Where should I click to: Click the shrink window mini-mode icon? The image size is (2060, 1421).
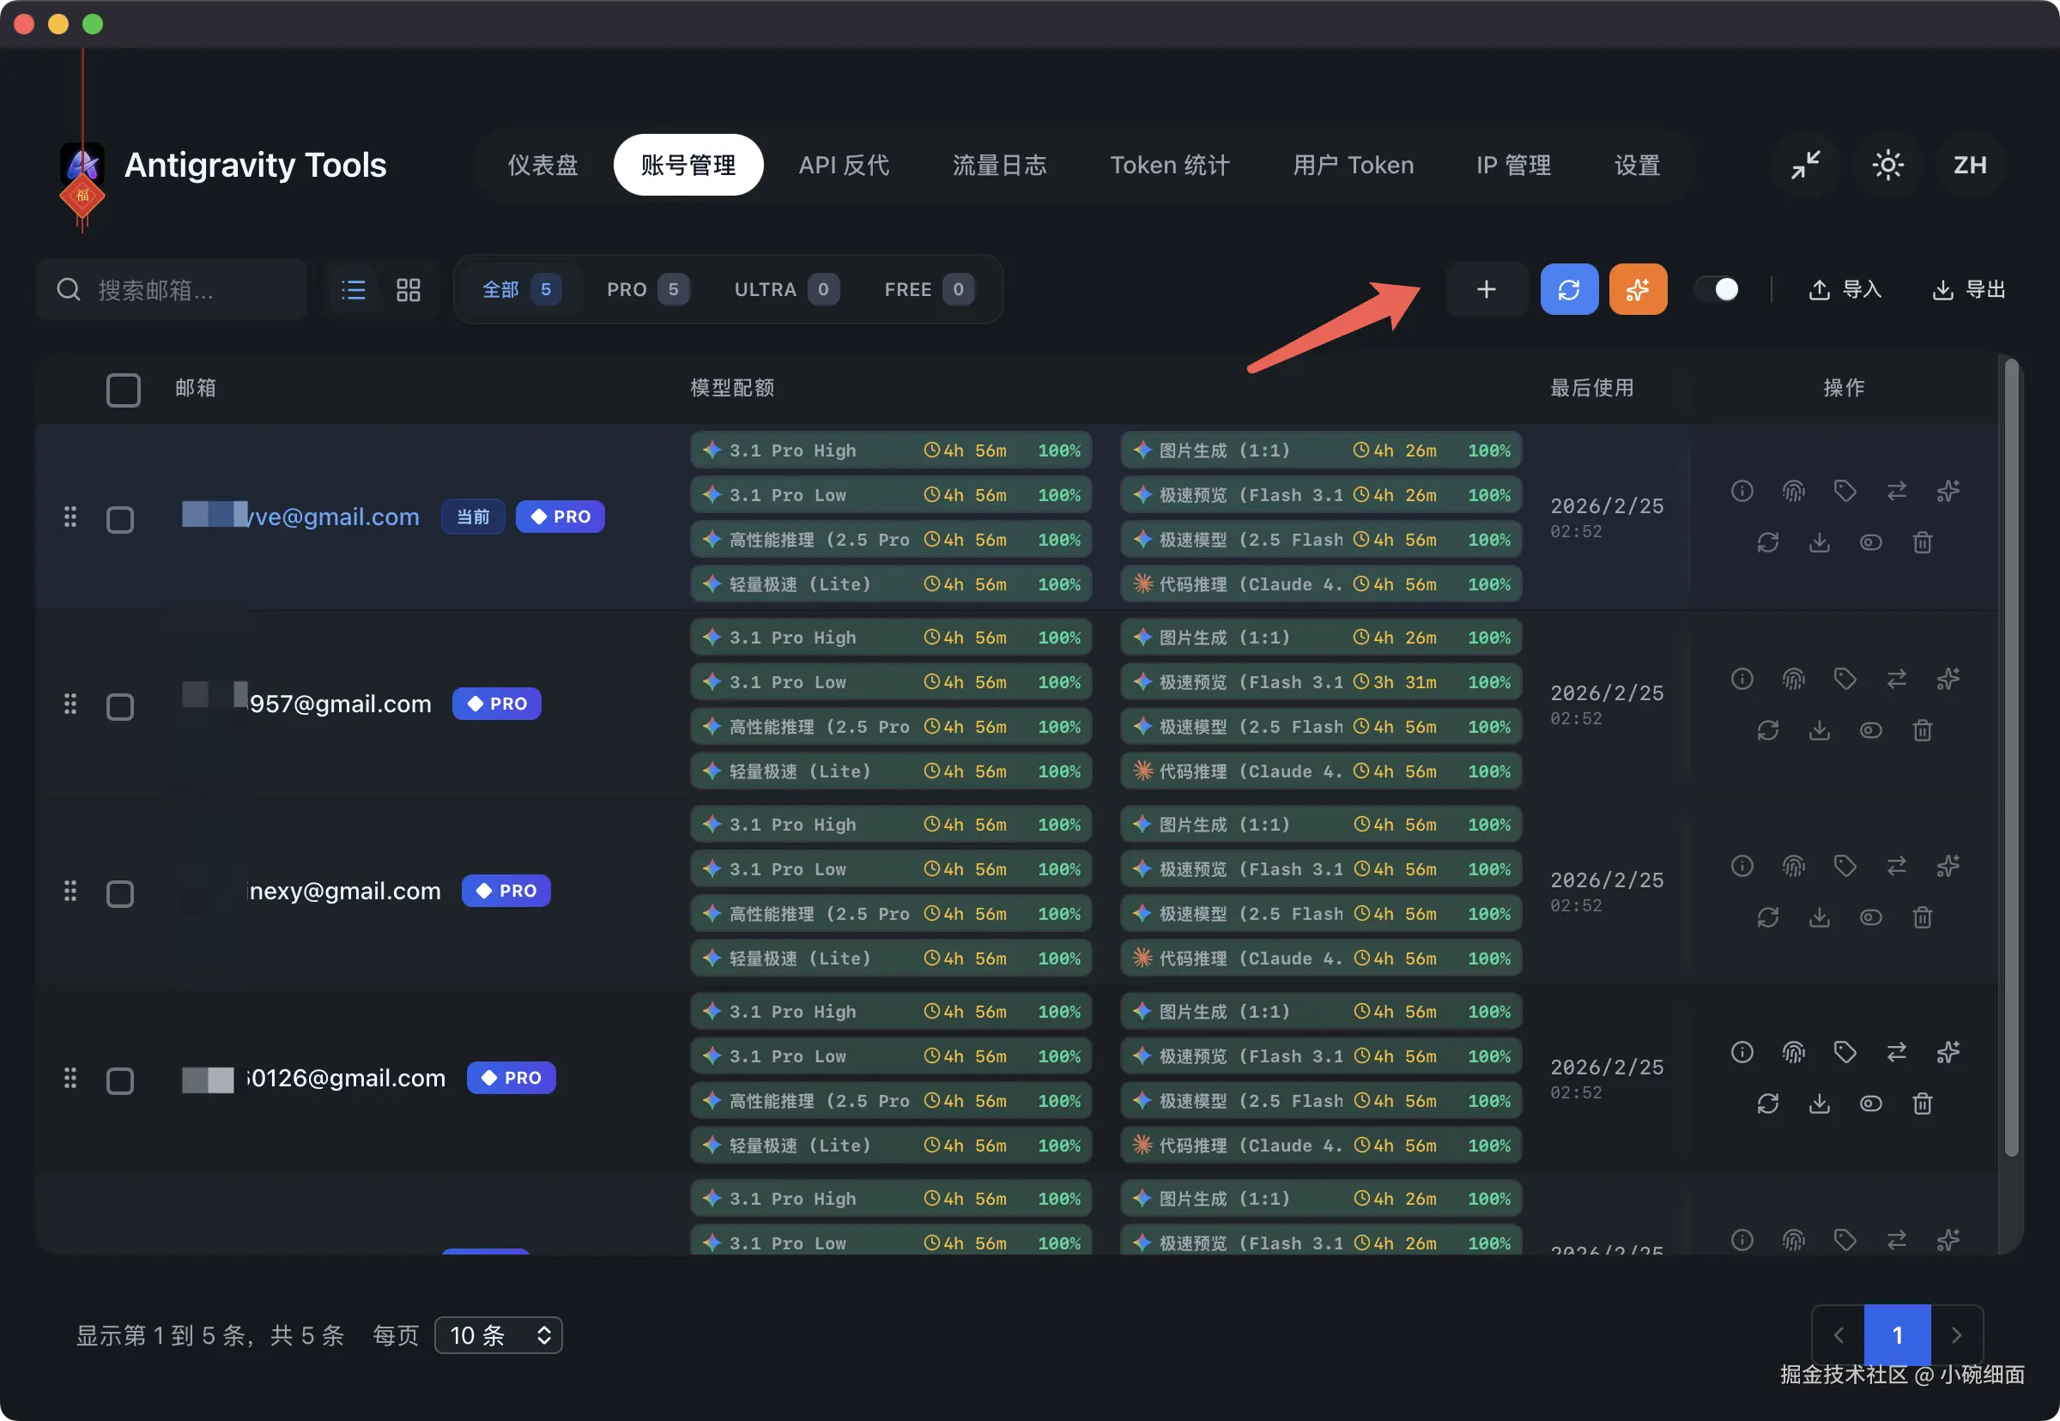(x=1805, y=165)
